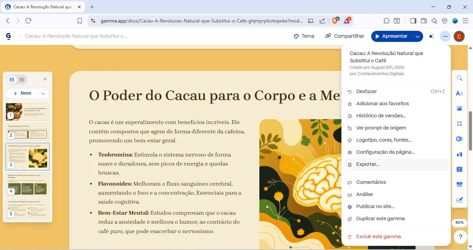Click the share page icon in address bar
The image size is (473, 250).
pos(322,21)
